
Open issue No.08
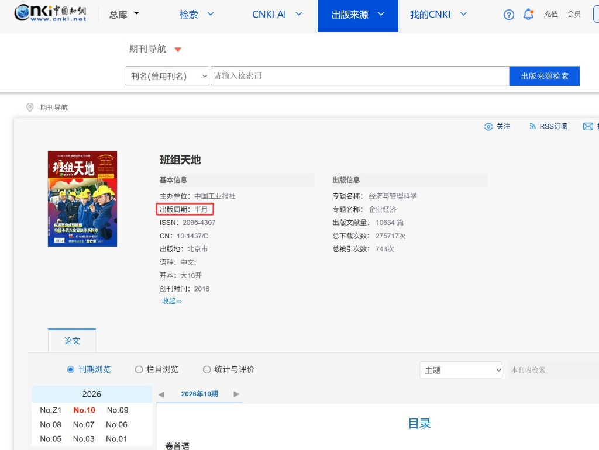coord(50,424)
